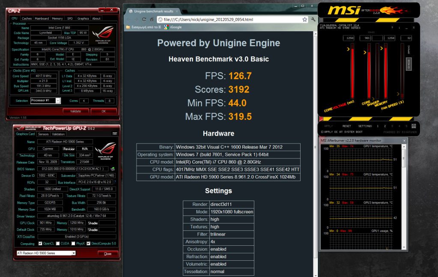Switch to the CPU-Z Caches tab
This screenshot has width=438, height=277.
pyautogui.click(x=27, y=18)
